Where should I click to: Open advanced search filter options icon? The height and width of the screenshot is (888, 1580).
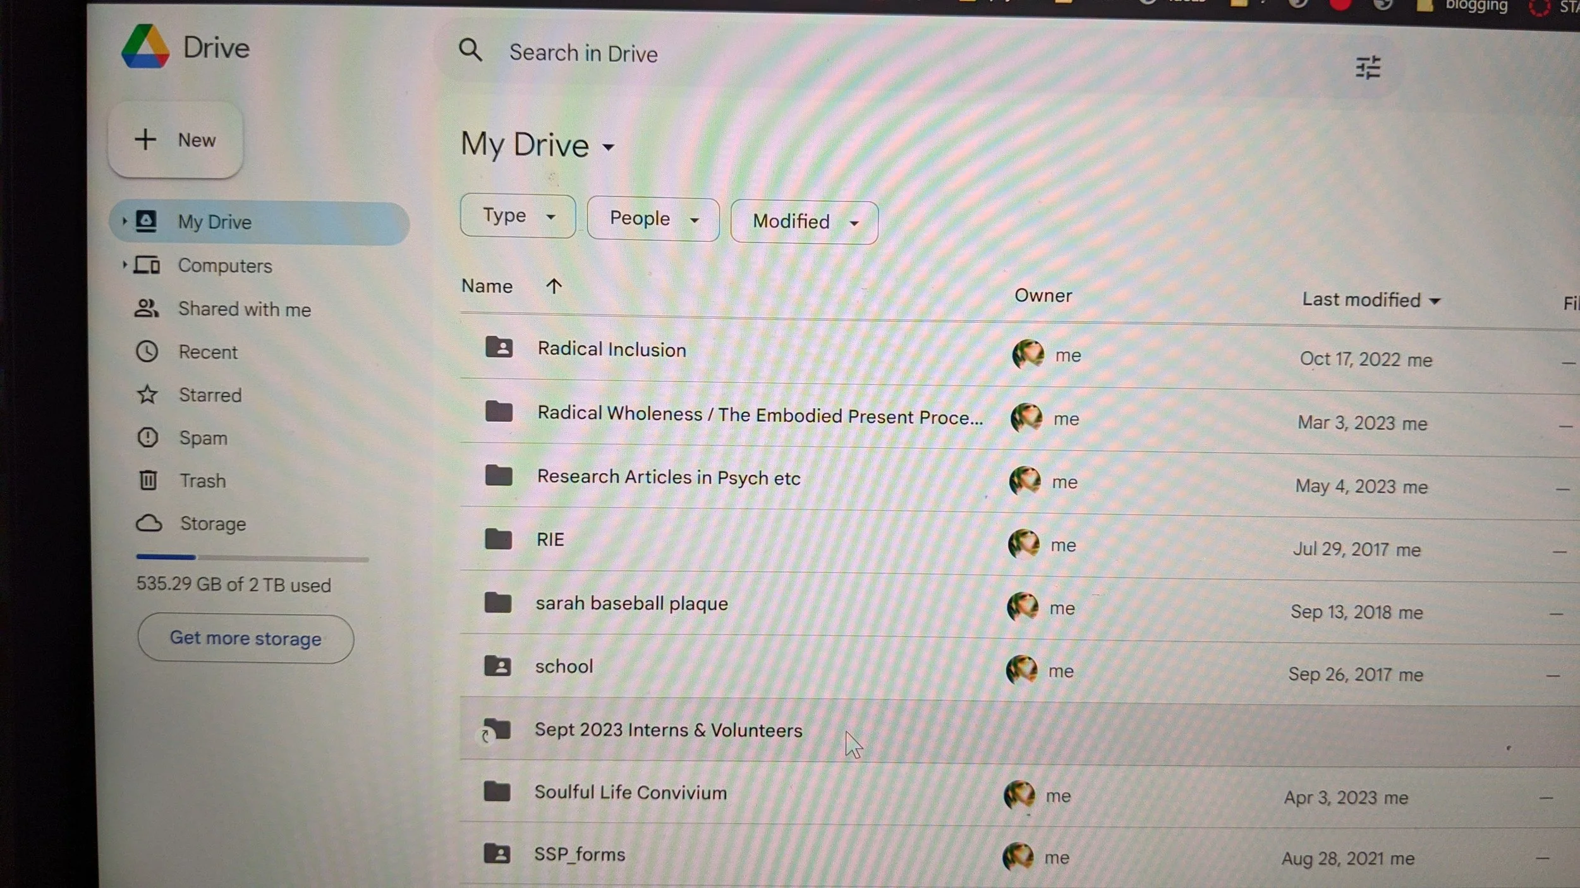[1368, 68]
